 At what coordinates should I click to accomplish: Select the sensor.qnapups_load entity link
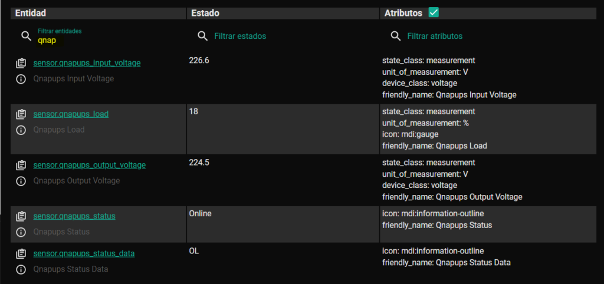71,114
